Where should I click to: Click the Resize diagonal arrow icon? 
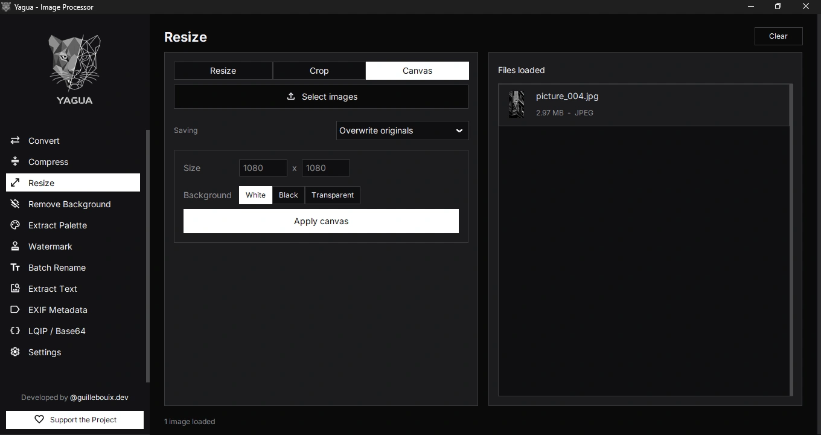[x=15, y=182]
